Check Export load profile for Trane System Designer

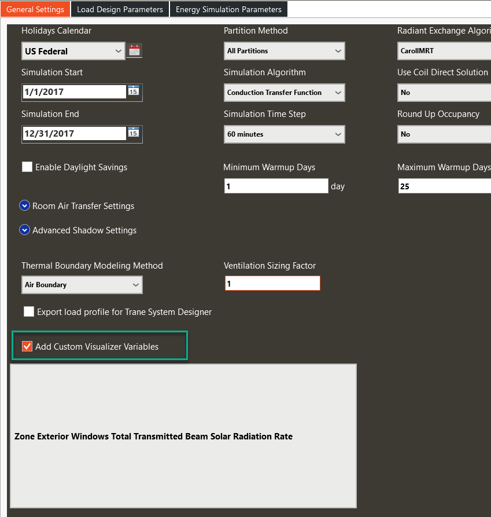tap(28, 311)
